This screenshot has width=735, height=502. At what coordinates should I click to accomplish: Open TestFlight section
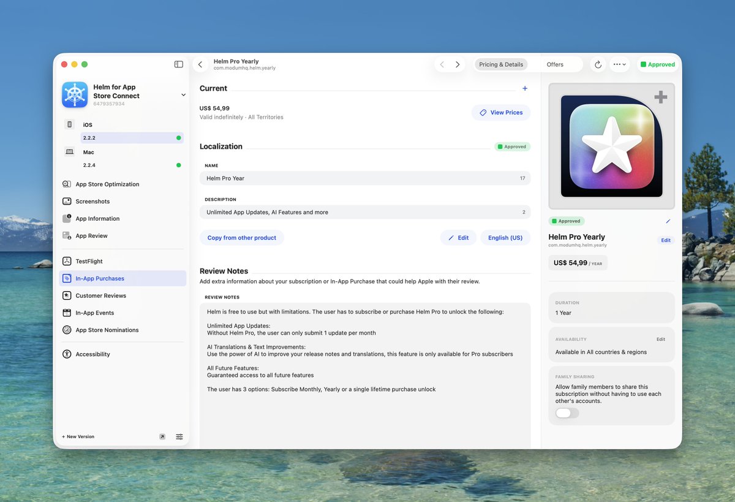(x=123, y=261)
